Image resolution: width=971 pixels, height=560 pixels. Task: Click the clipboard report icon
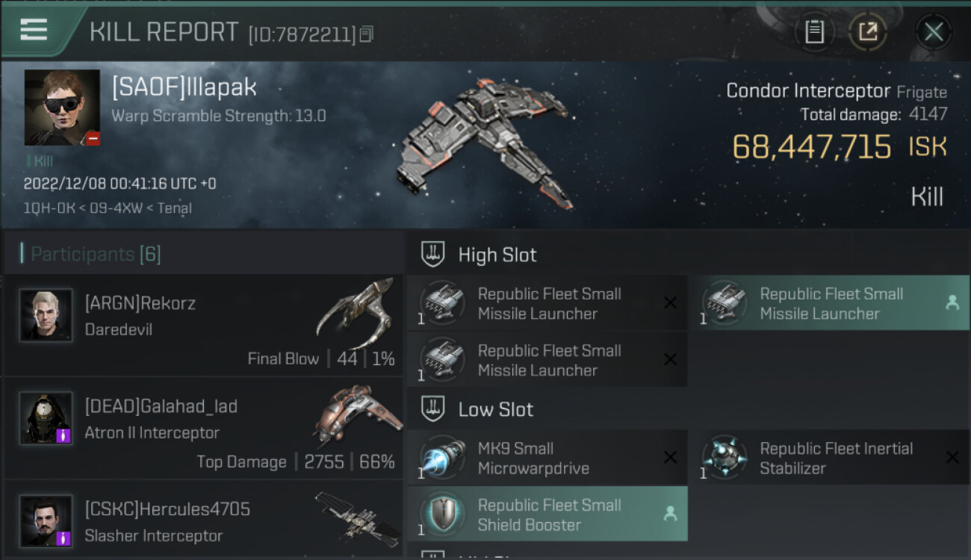(x=814, y=31)
